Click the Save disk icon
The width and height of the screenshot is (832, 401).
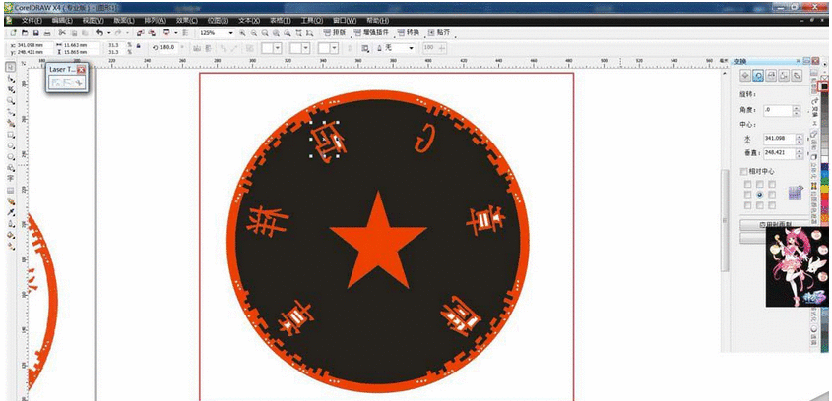(36, 32)
